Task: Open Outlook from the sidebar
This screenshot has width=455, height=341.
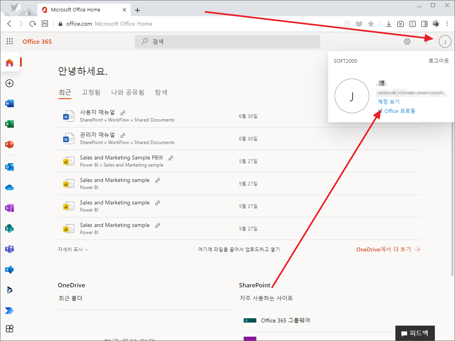Action: [x=9, y=167]
